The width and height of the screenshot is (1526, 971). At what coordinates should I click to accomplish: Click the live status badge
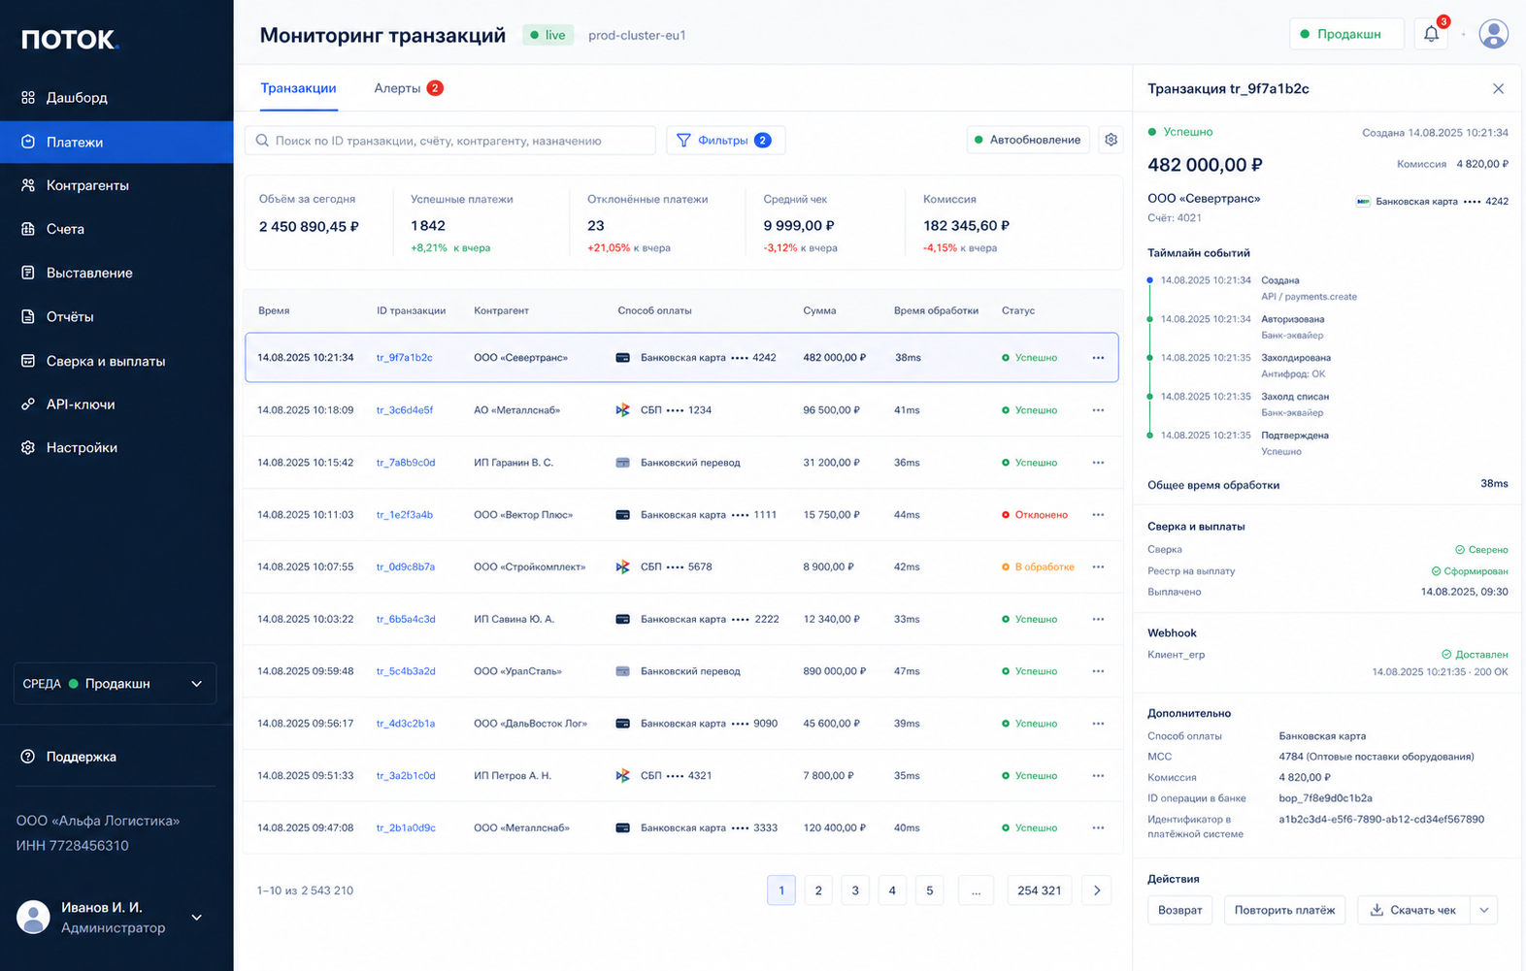click(x=548, y=35)
